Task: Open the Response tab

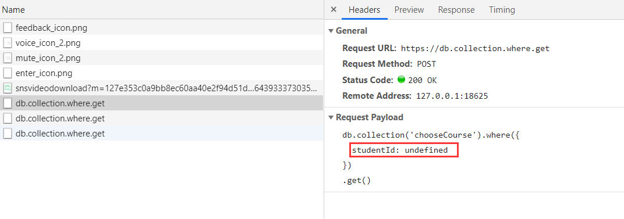Action: (x=456, y=10)
